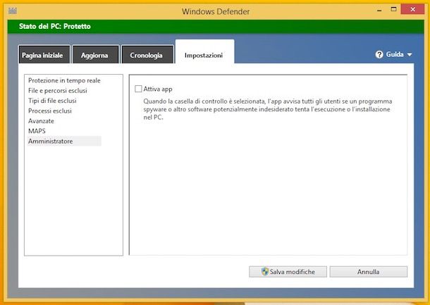Enable the Attiva app checkbox
The width and height of the screenshot is (430, 305).
138,89
